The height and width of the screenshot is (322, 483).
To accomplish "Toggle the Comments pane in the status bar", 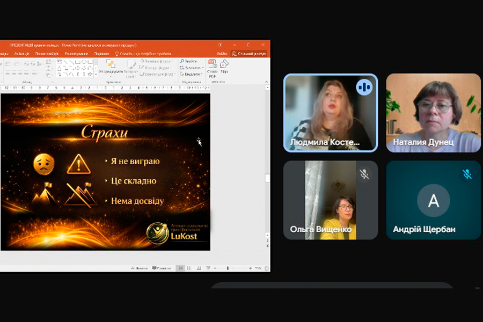I will [x=162, y=268].
